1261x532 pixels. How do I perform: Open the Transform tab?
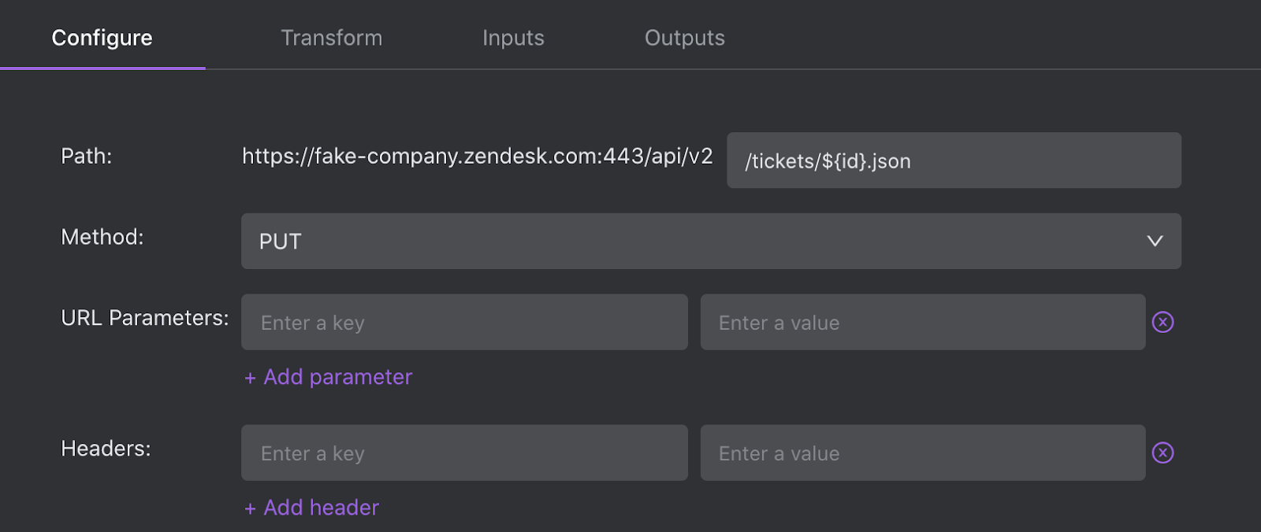pos(332,38)
